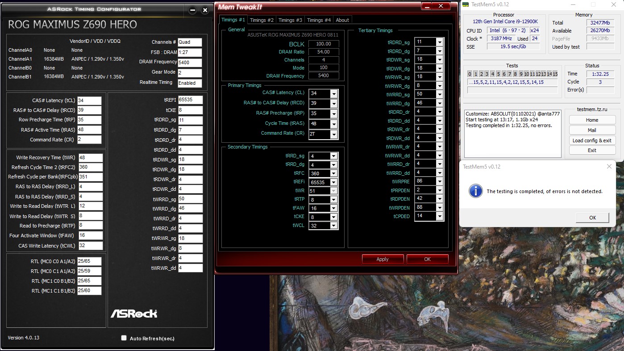
Task: Open the About tab in Mem TweakIt
Action: 342,20
